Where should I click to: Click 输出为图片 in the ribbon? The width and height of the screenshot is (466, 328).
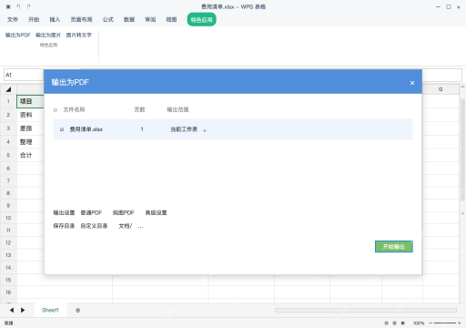coord(48,35)
